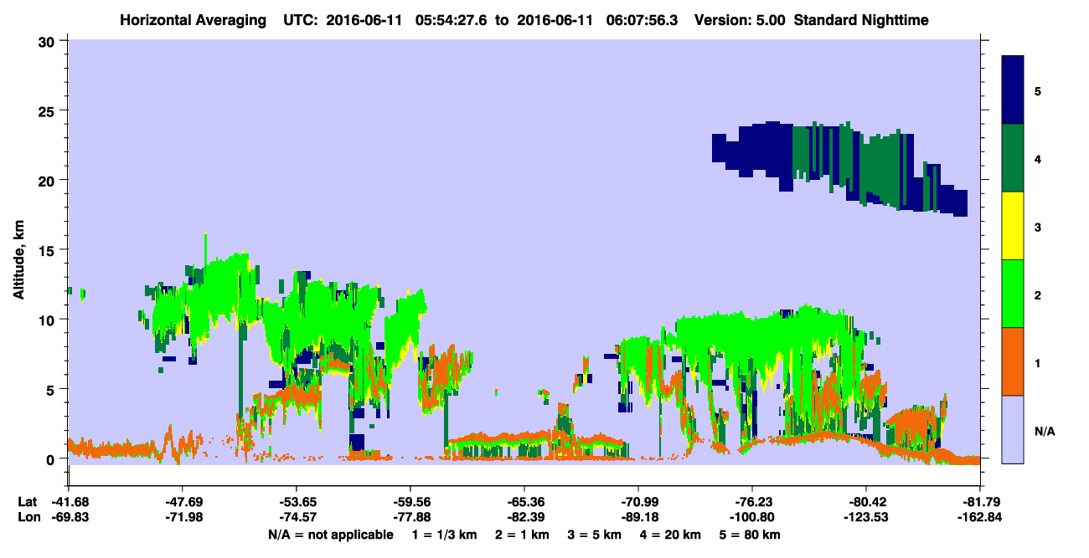Click the orange color bar segment 1

[x=1013, y=361]
